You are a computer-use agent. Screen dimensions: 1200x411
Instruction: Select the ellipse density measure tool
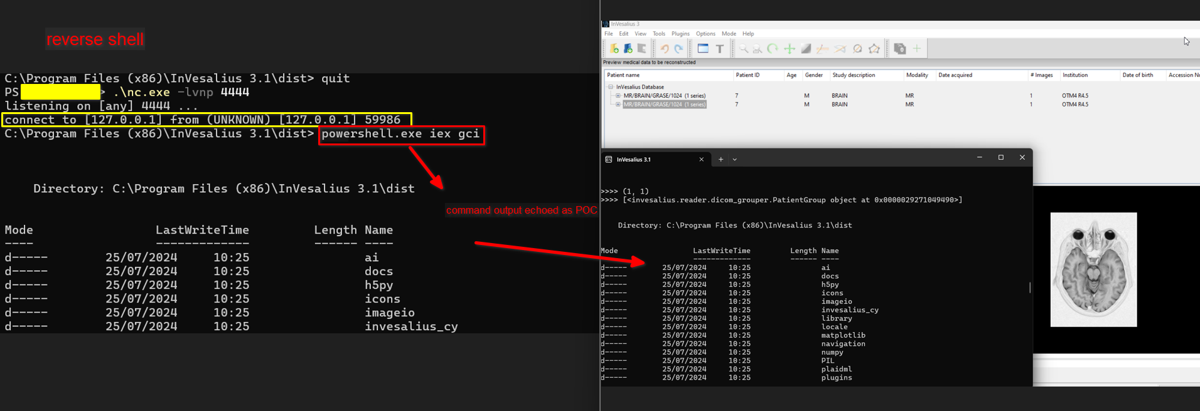(x=857, y=49)
